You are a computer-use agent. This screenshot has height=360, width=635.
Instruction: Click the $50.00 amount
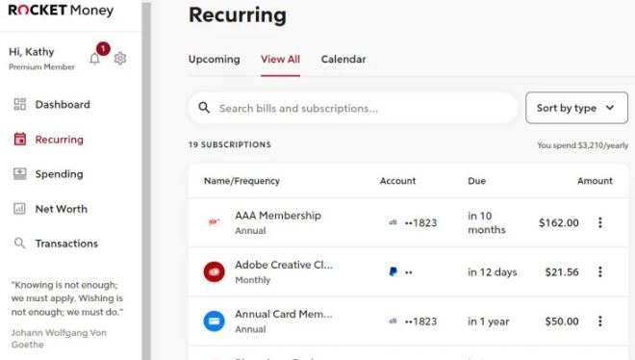(x=562, y=321)
